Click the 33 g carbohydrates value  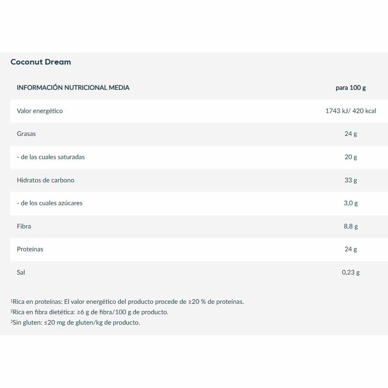(x=350, y=180)
